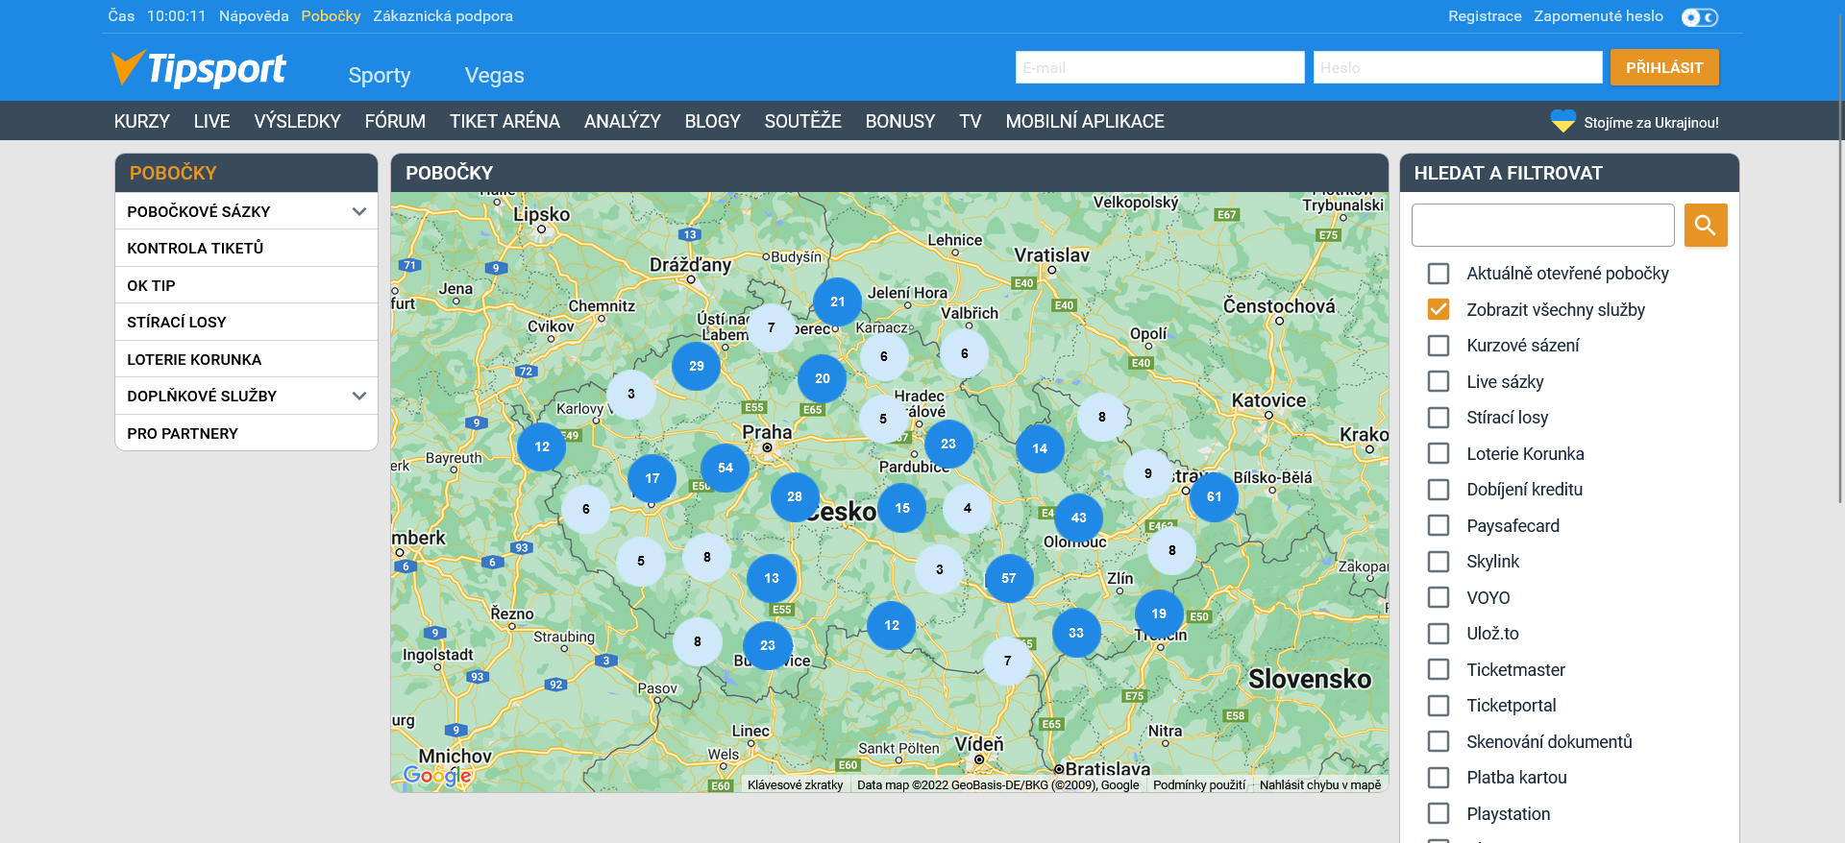Open map cluster marker 17
Viewport: 1845px width, 843px height.
coord(652,478)
